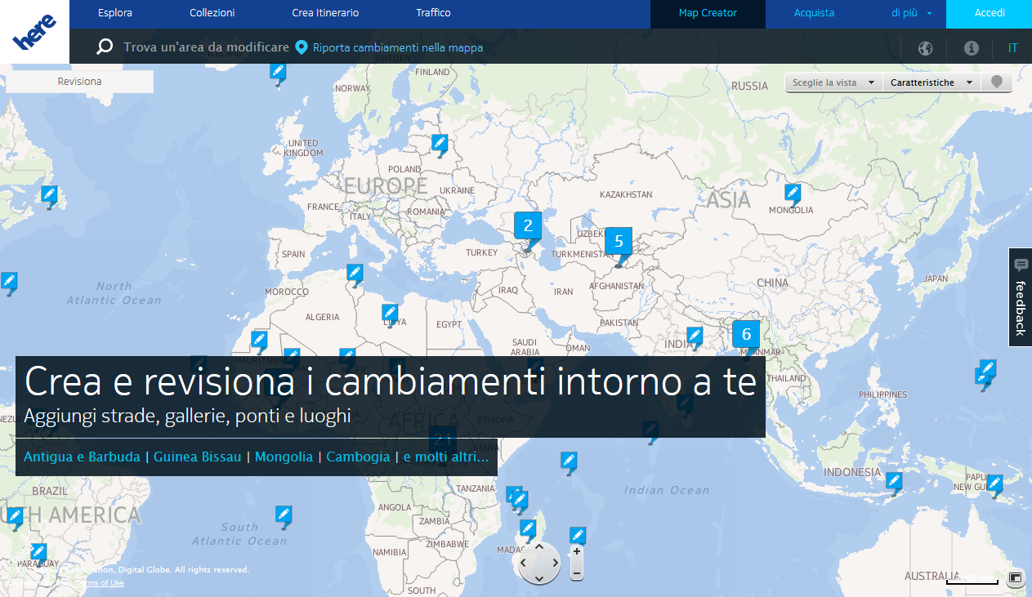This screenshot has height=597, width=1032.
Task: Open the Esplora tab
Action: tap(115, 13)
